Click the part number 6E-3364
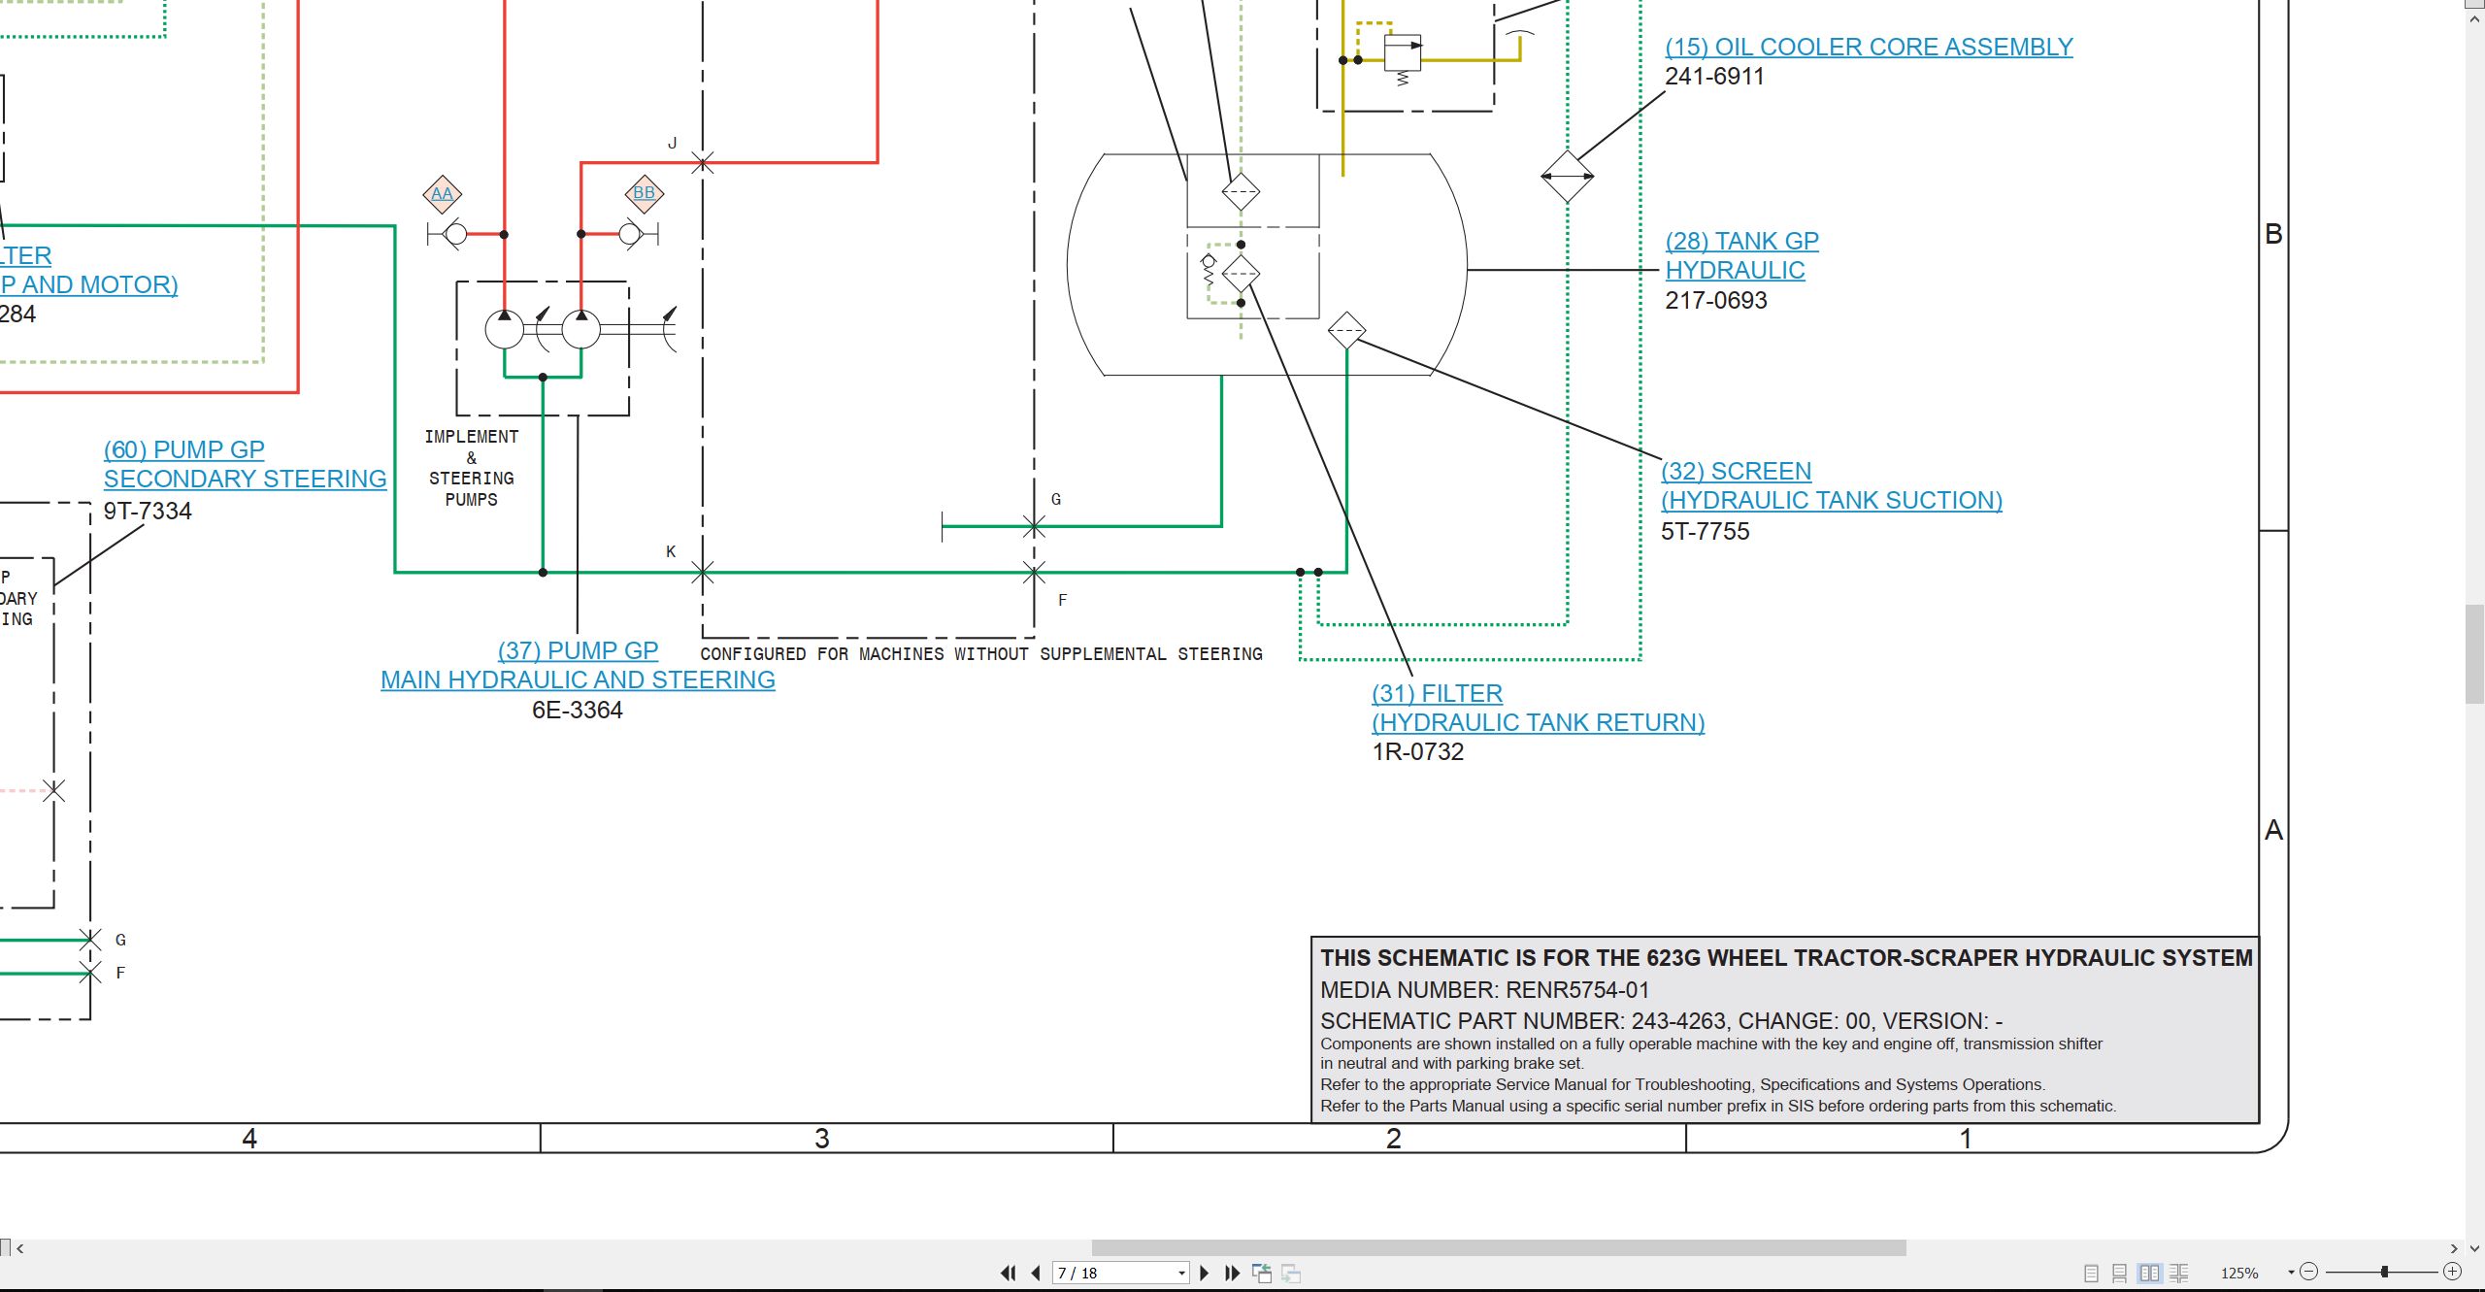The height and width of the screenshot is (1292, 2485). click(x=578, y=711)
